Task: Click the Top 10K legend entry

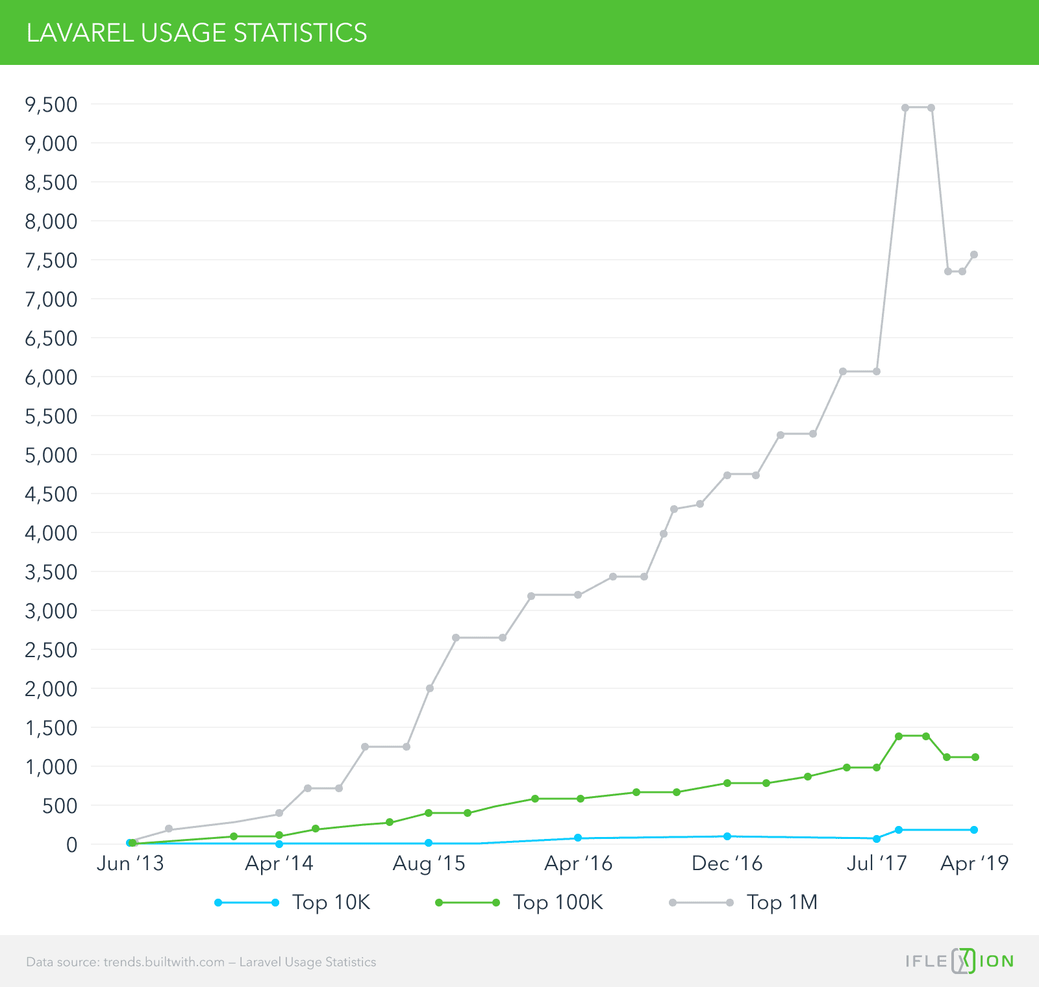Action: click(x=292, y=903)
